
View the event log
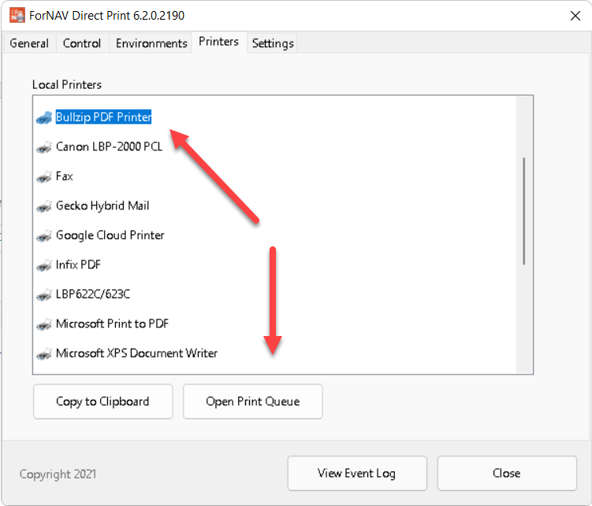pyautogui.click(x=357, y=473)
